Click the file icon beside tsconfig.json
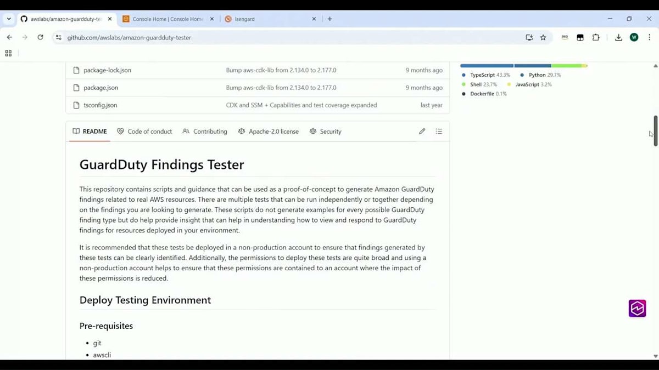 [76, 105]
